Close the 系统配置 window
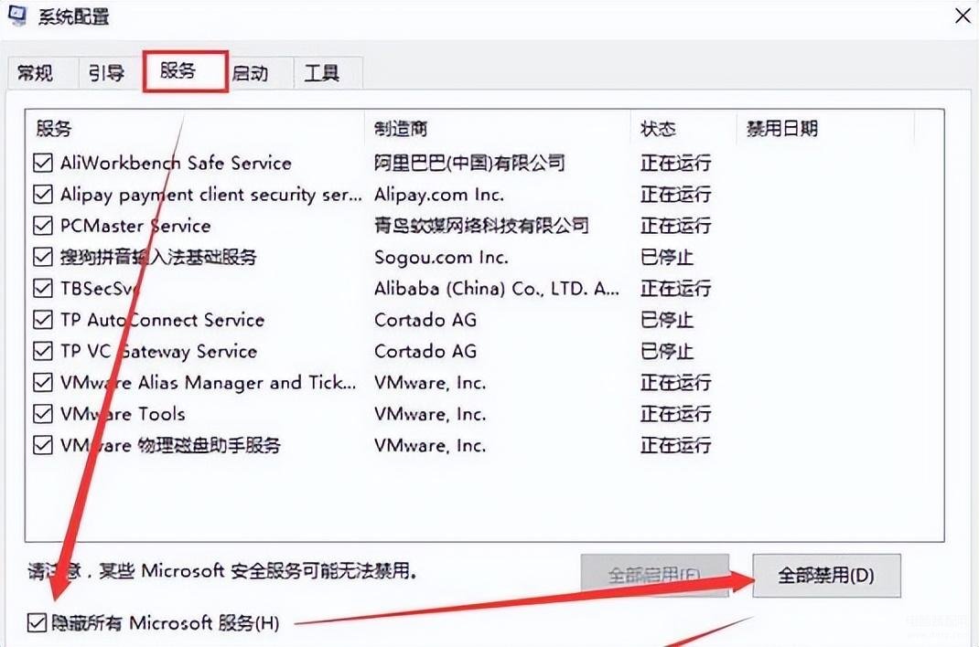This screenshot has width=979, height=647. [963, 16]
